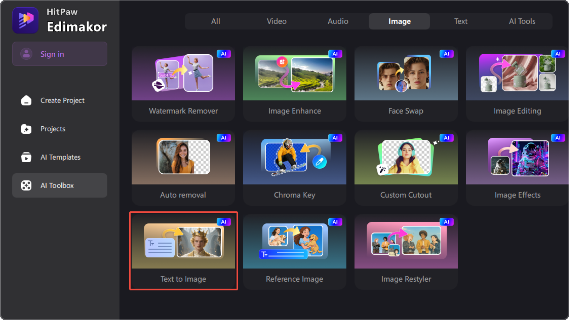This screenshot has width=569, height=320.
Task: Switch to the Audio tab
Action: 338,21
